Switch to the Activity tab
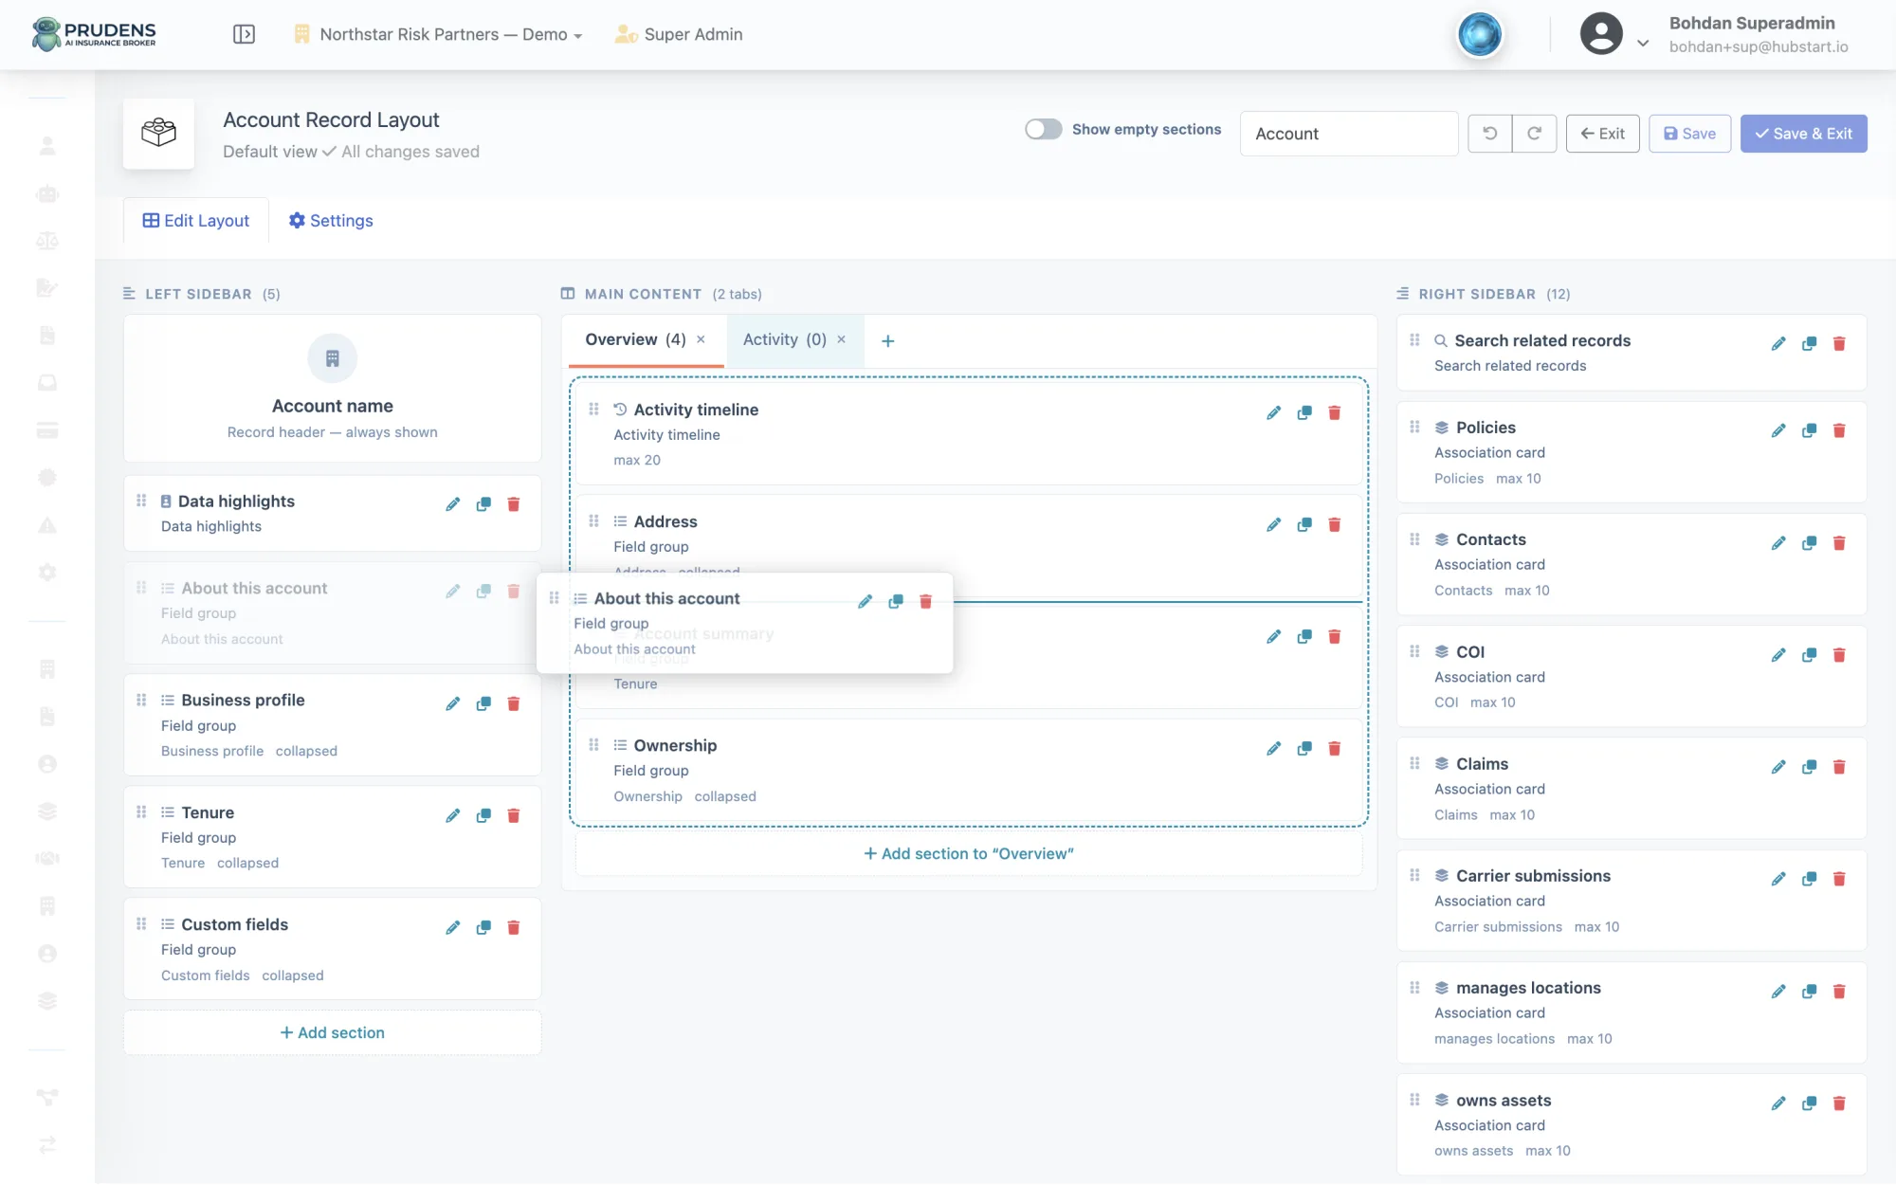 click(784, 339)
